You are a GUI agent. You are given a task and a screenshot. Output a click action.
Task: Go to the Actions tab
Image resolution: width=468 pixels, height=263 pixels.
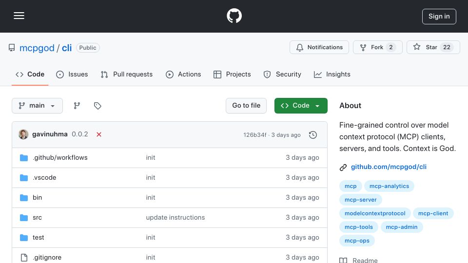[183, 74]
